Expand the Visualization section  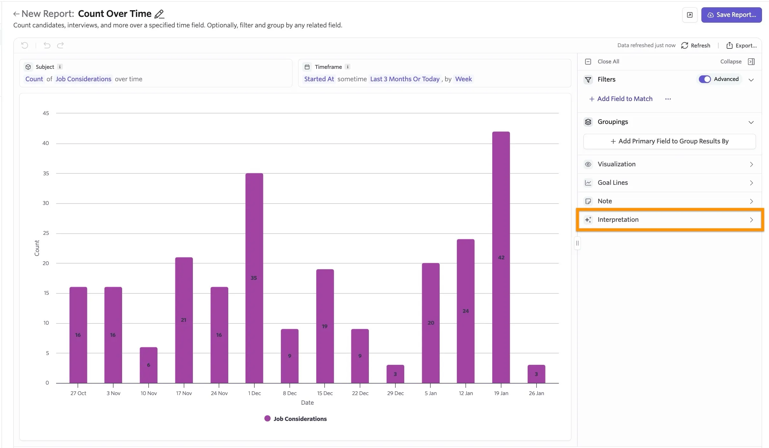pos(669,164)
